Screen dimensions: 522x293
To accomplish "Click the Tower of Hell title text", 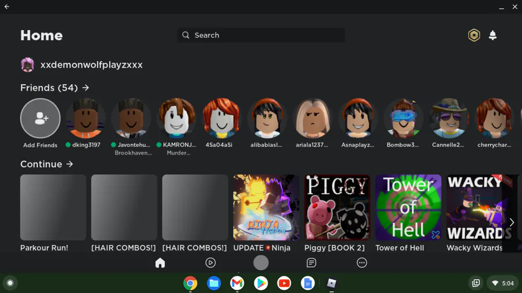I will pyautogui.click(x=400, y=248).
